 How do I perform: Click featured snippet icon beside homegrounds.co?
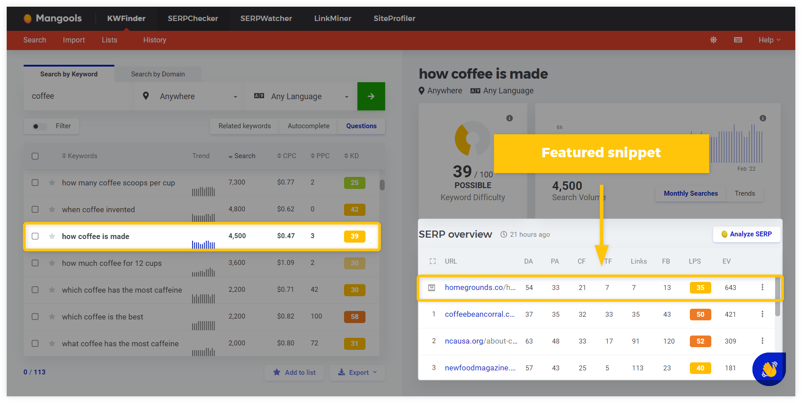432,288
